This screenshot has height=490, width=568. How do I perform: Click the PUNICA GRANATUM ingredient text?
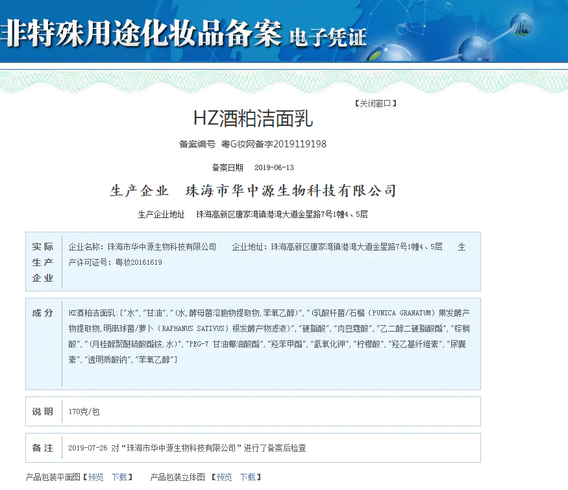(402, 313)
